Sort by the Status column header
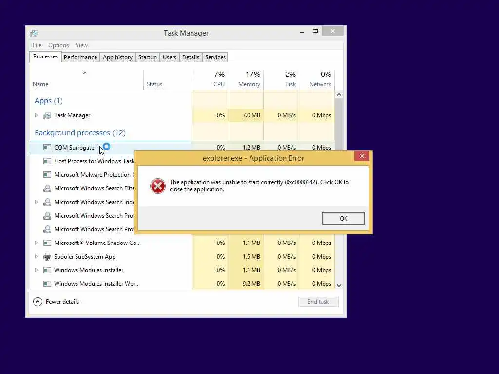The width and height of the screenshot is (499, 374). click(168, 80)
